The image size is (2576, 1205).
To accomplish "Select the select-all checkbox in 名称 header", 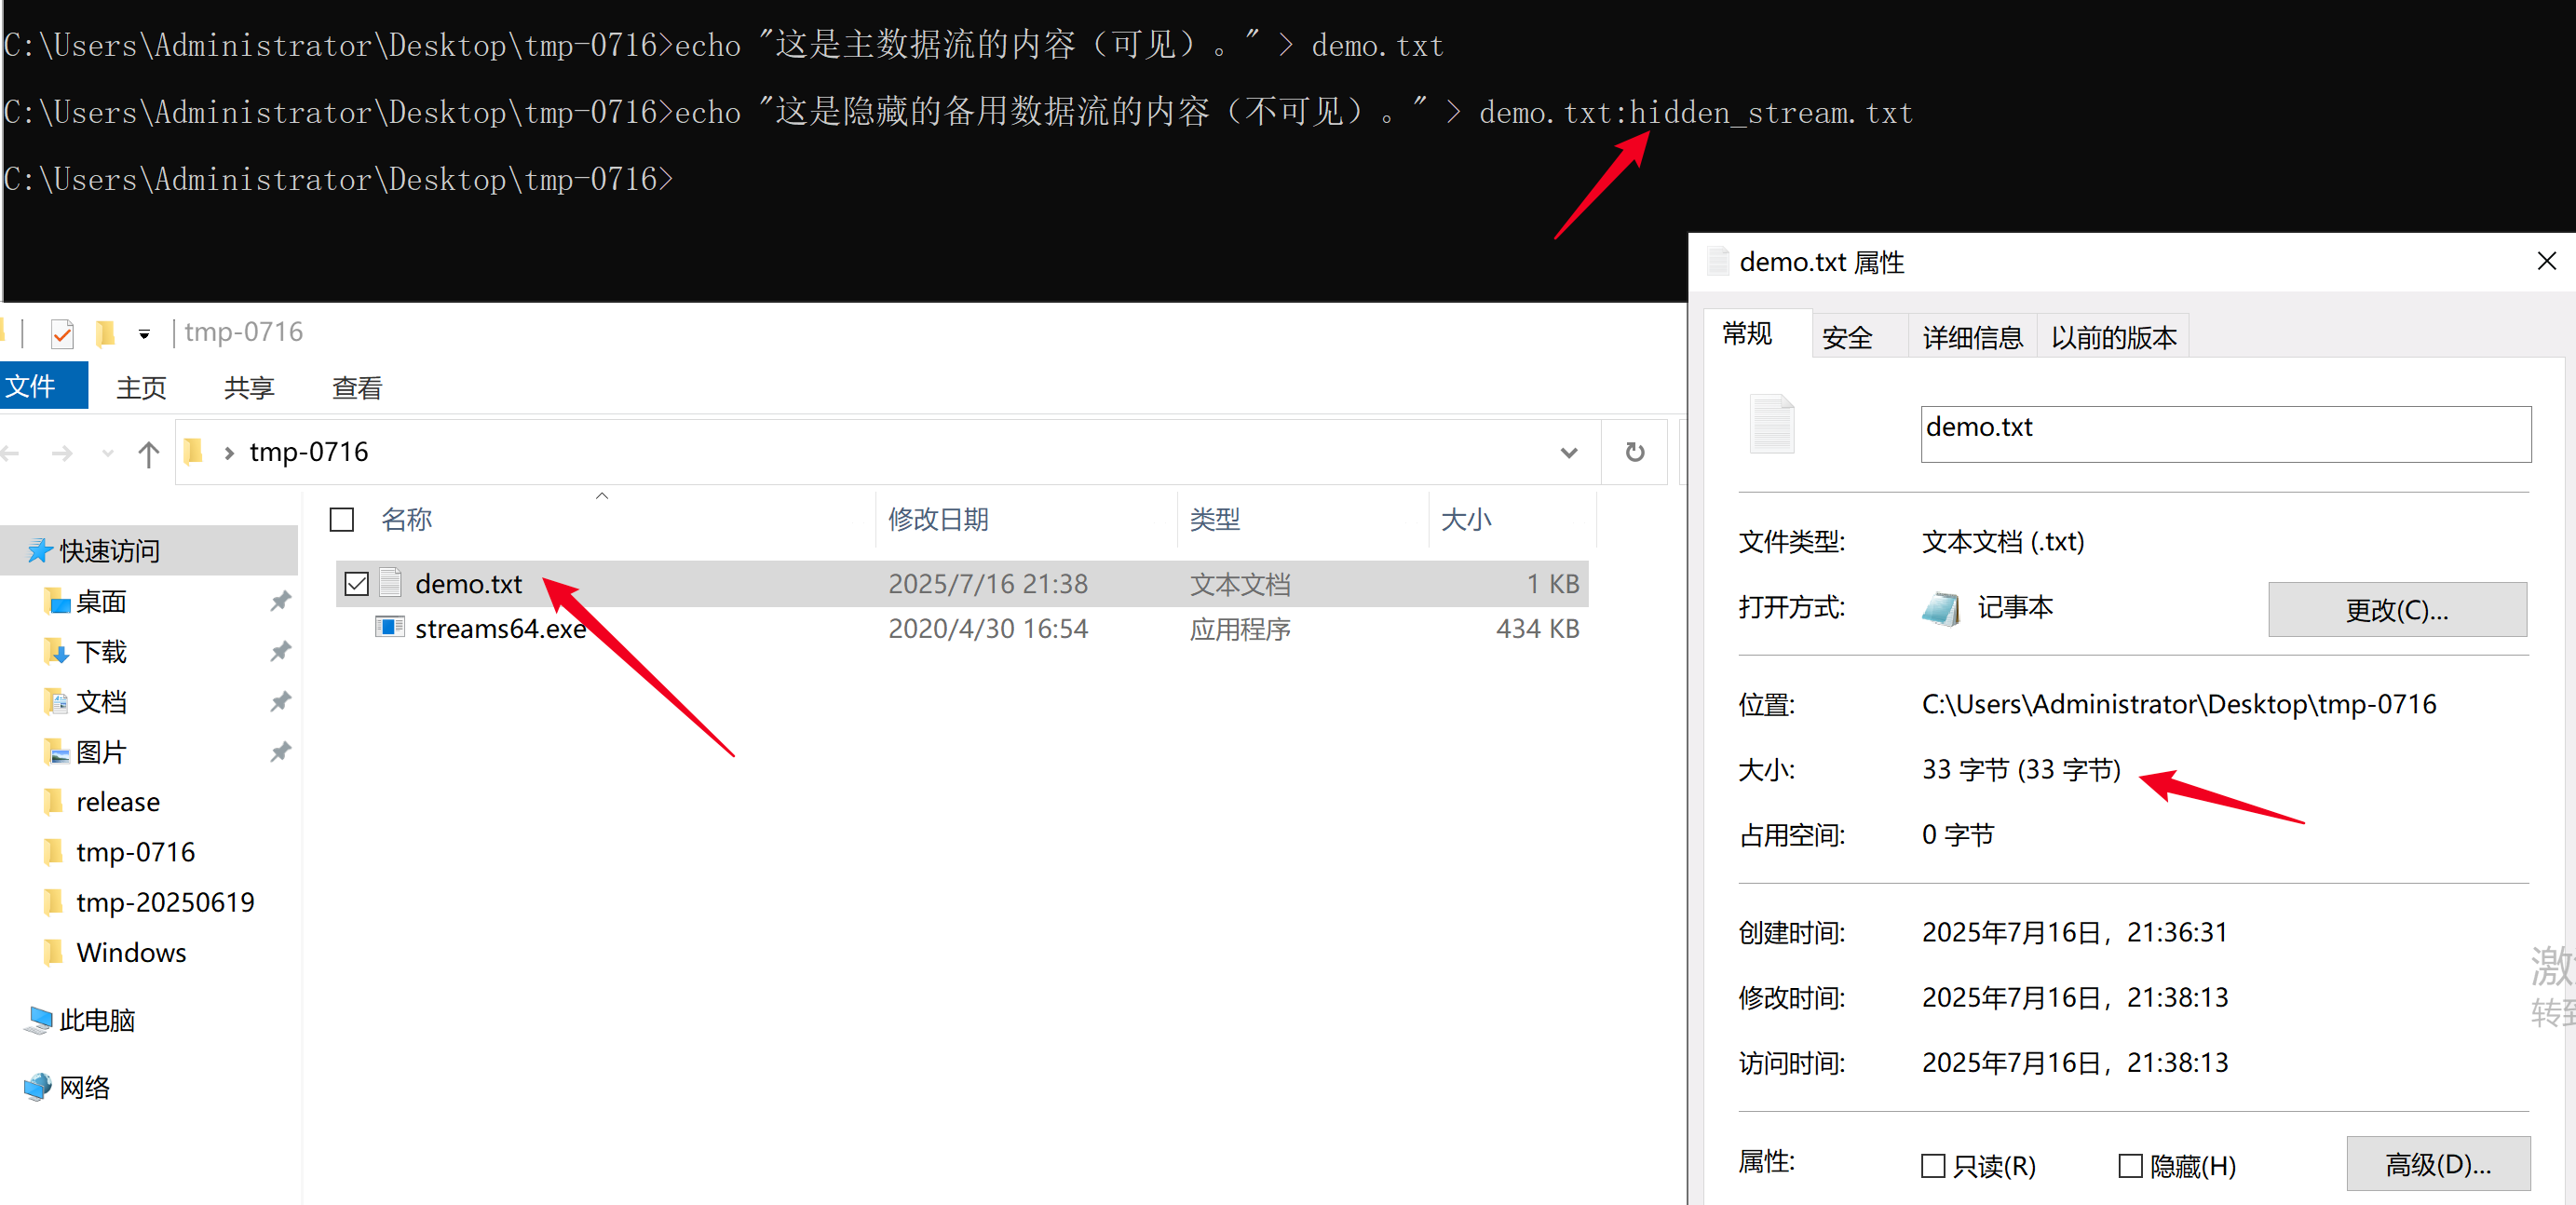I will [342, 519].
